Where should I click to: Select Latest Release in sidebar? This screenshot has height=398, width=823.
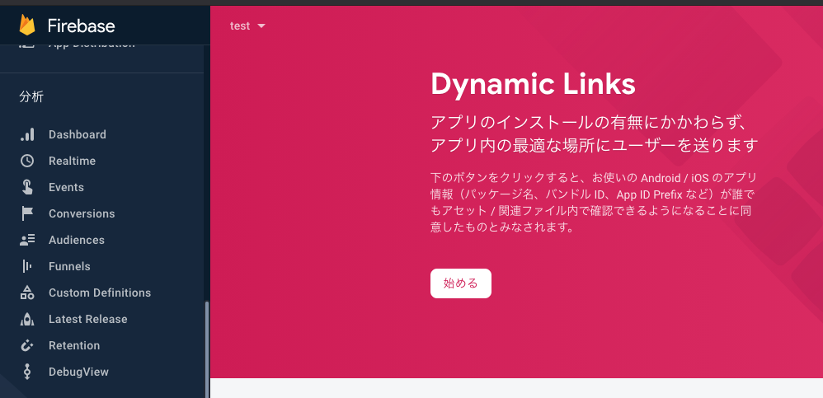87,319
